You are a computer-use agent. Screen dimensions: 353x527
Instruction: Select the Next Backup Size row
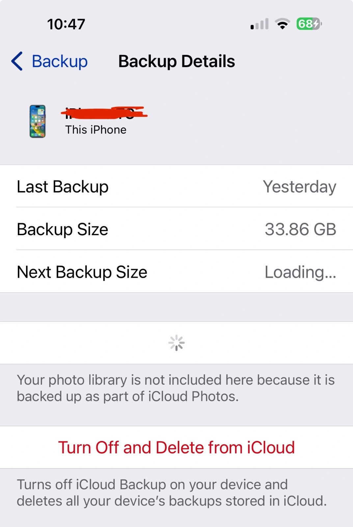tap(176, 271)
